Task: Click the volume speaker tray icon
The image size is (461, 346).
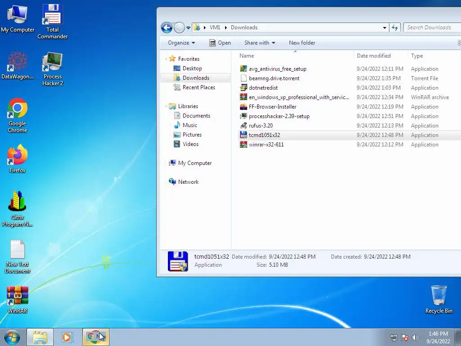Action: click(x=416, y=337)
